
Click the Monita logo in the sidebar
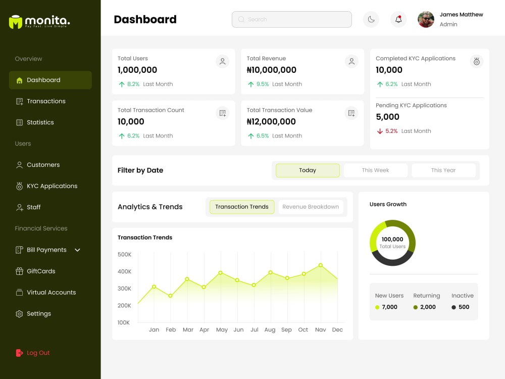pyautogui.click(x=39, y=22)
